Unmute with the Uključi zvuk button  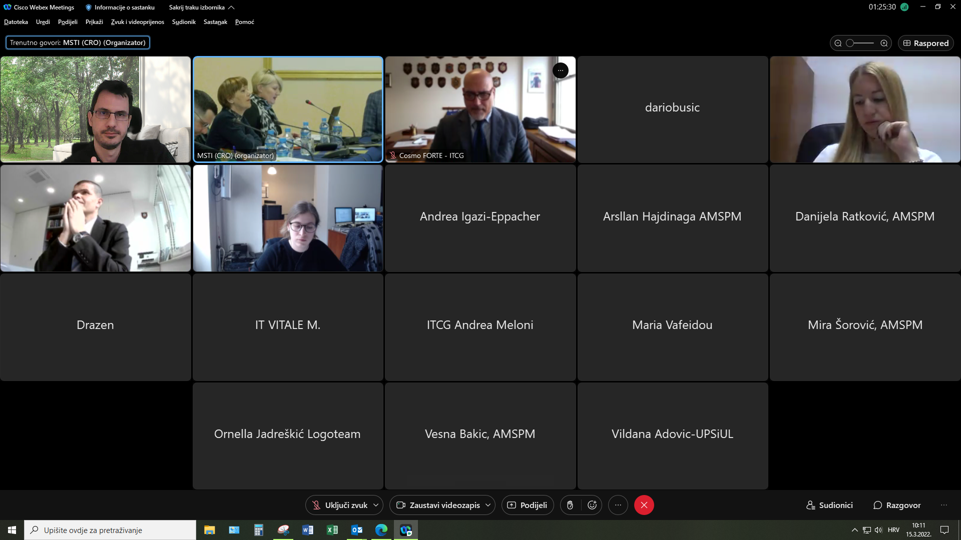point(339,505)
